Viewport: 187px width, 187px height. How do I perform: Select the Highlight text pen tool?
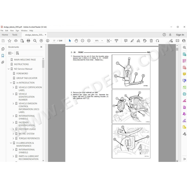pos(132,41)
